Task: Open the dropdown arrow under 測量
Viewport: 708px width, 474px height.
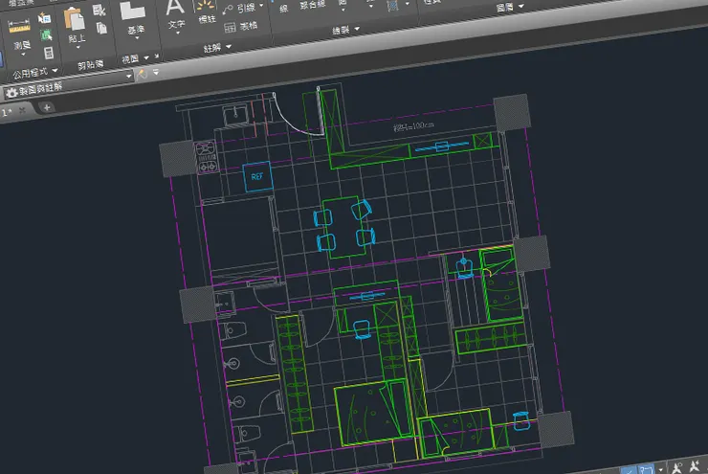Action: pyautogui.click(x=24, y=55)
